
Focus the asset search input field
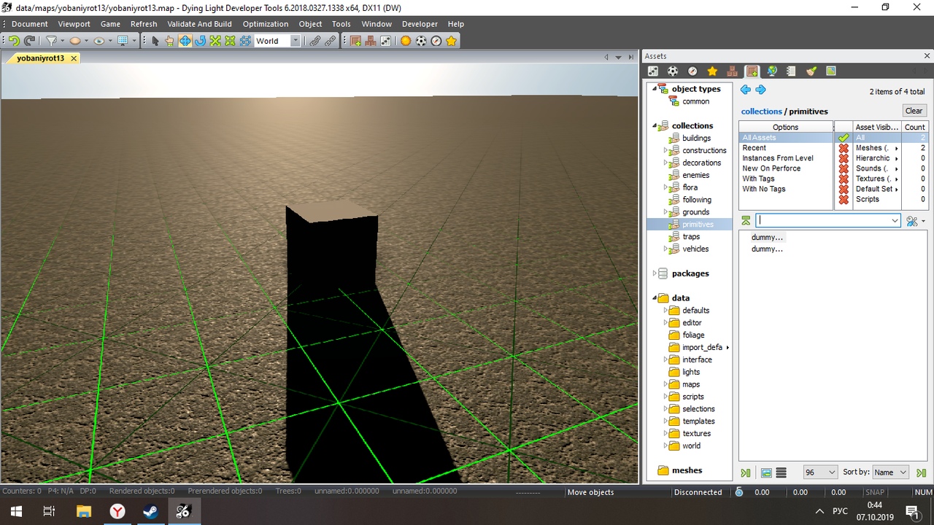(827, 220)
